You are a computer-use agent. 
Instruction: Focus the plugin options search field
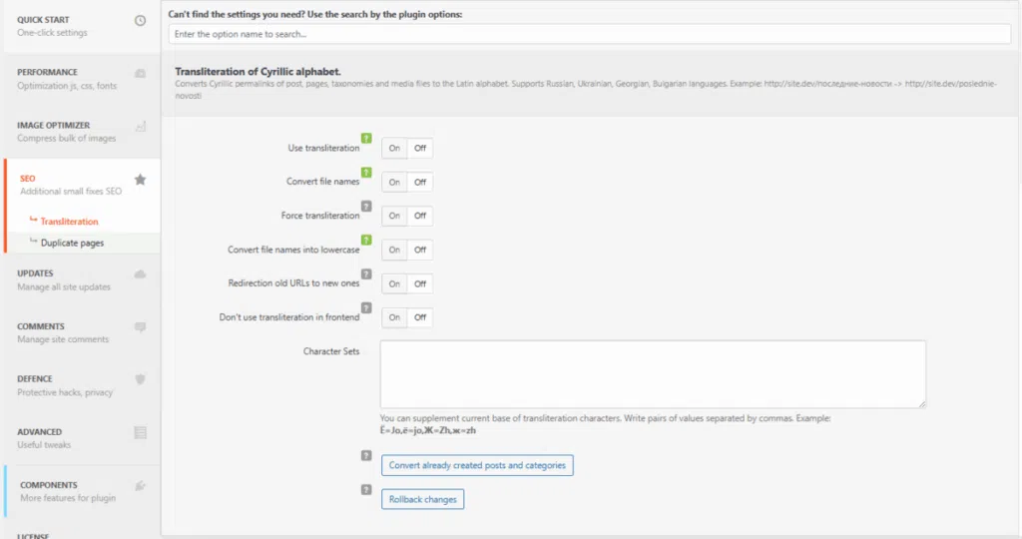pos(590,34)
